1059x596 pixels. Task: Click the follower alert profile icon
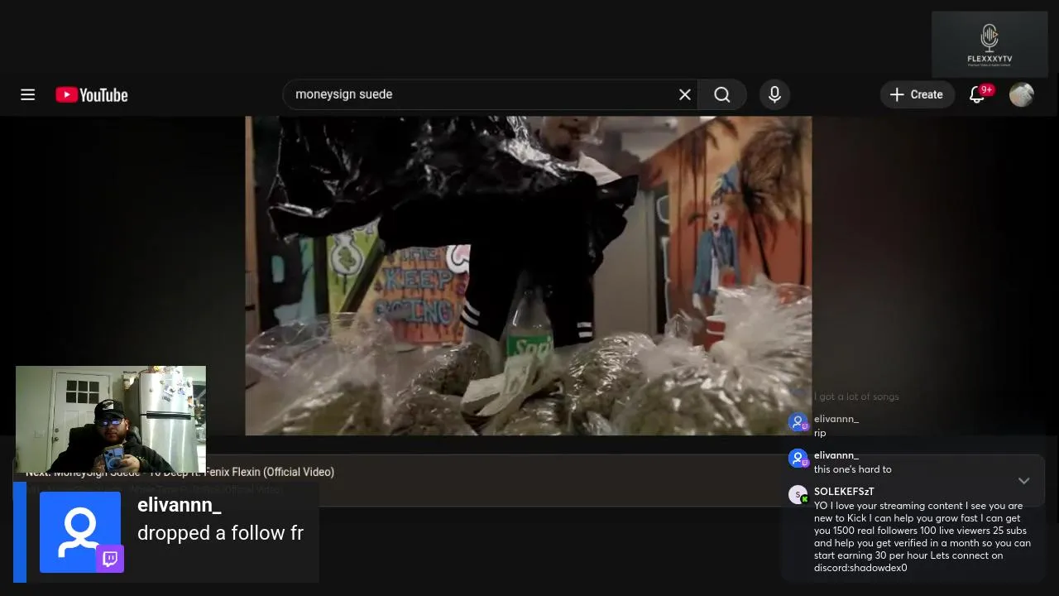click(80, 531)
